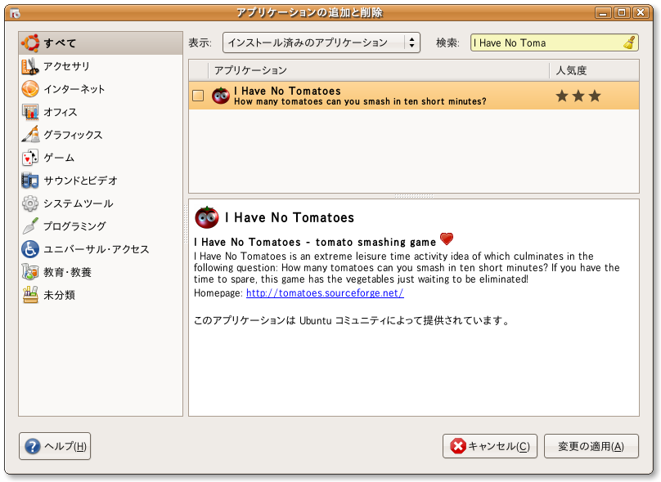
Task: Select the I Have No Tomatoes list row title
Action: tap(287, 91)
